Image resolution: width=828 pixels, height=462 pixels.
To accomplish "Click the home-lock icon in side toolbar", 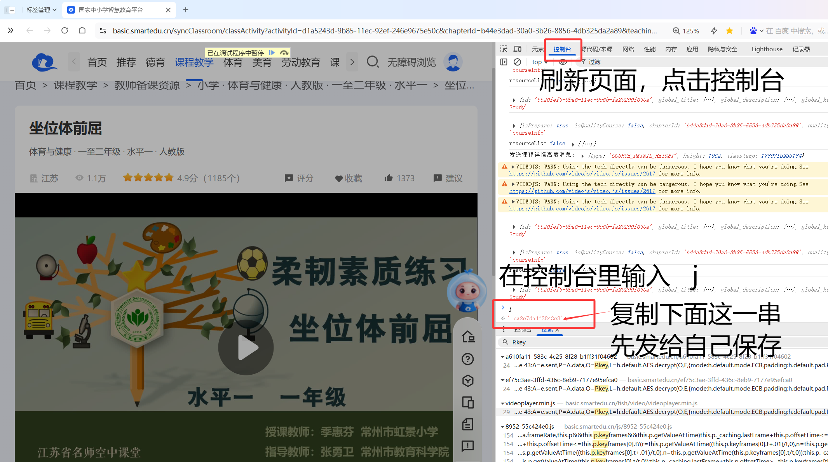I will coord(468,337).
